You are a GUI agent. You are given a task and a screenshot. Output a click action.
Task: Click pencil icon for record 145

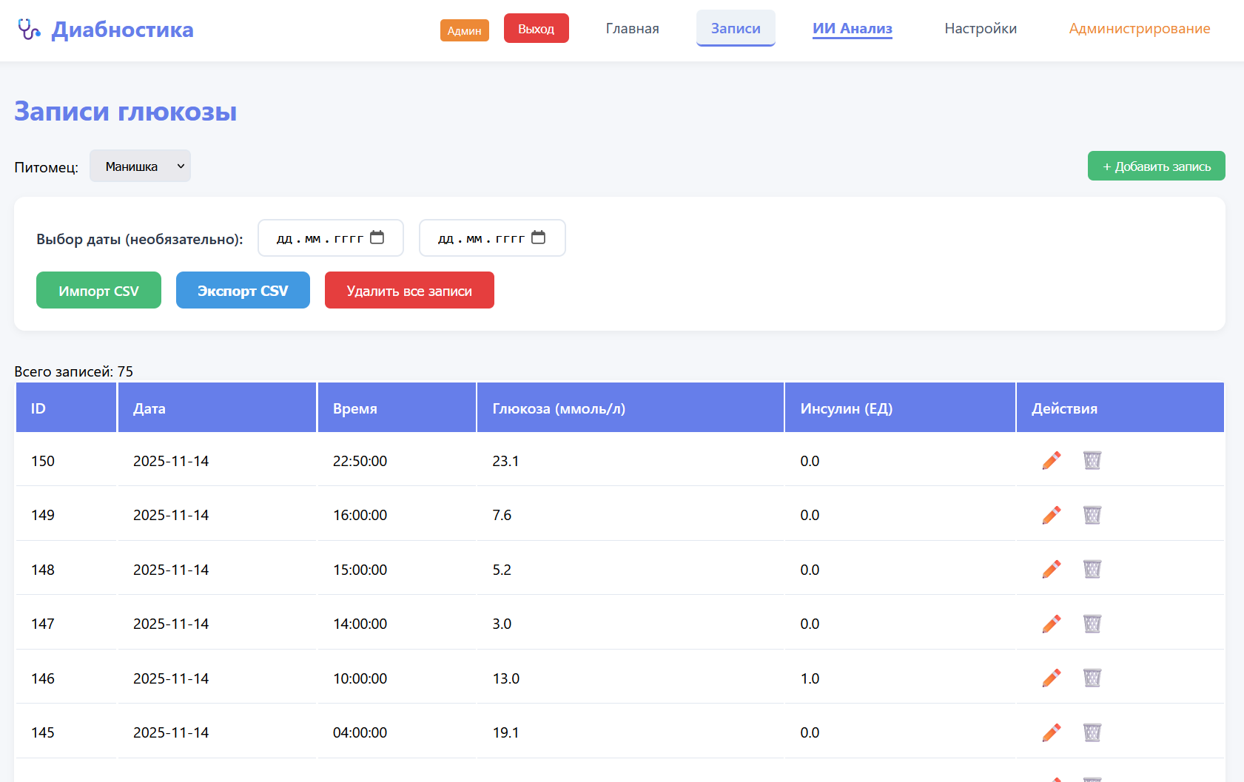coord(1051,732)
